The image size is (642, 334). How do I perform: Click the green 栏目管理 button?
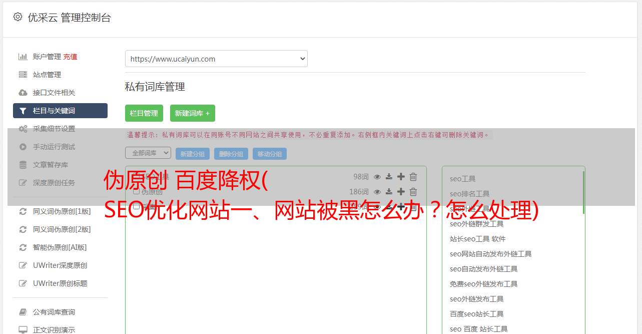[144, 113]
